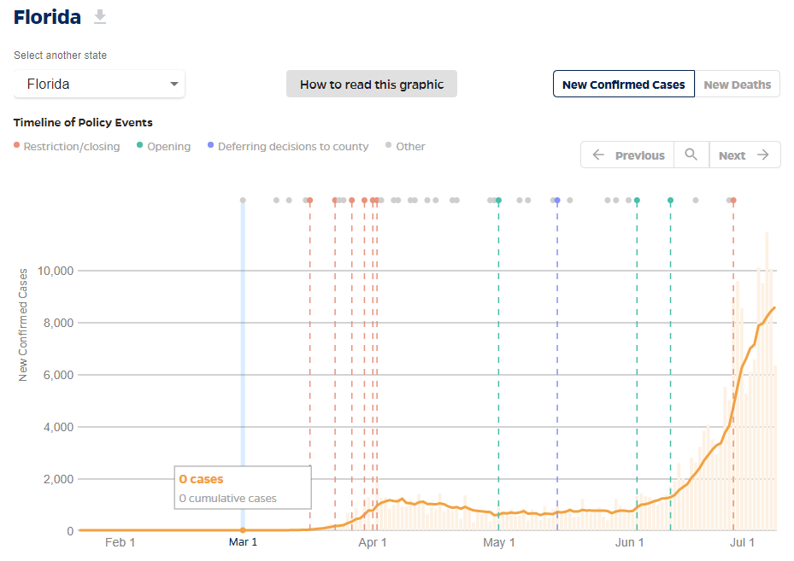Click the blue event marker in mid-May

[x=556, y=200]
